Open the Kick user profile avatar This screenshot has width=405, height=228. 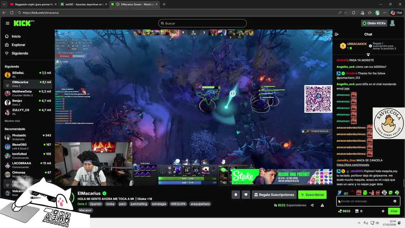point(392,23)
